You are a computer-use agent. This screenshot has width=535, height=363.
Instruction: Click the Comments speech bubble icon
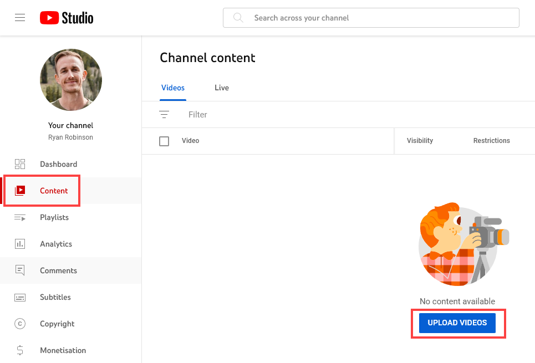[x=20, y=270]
